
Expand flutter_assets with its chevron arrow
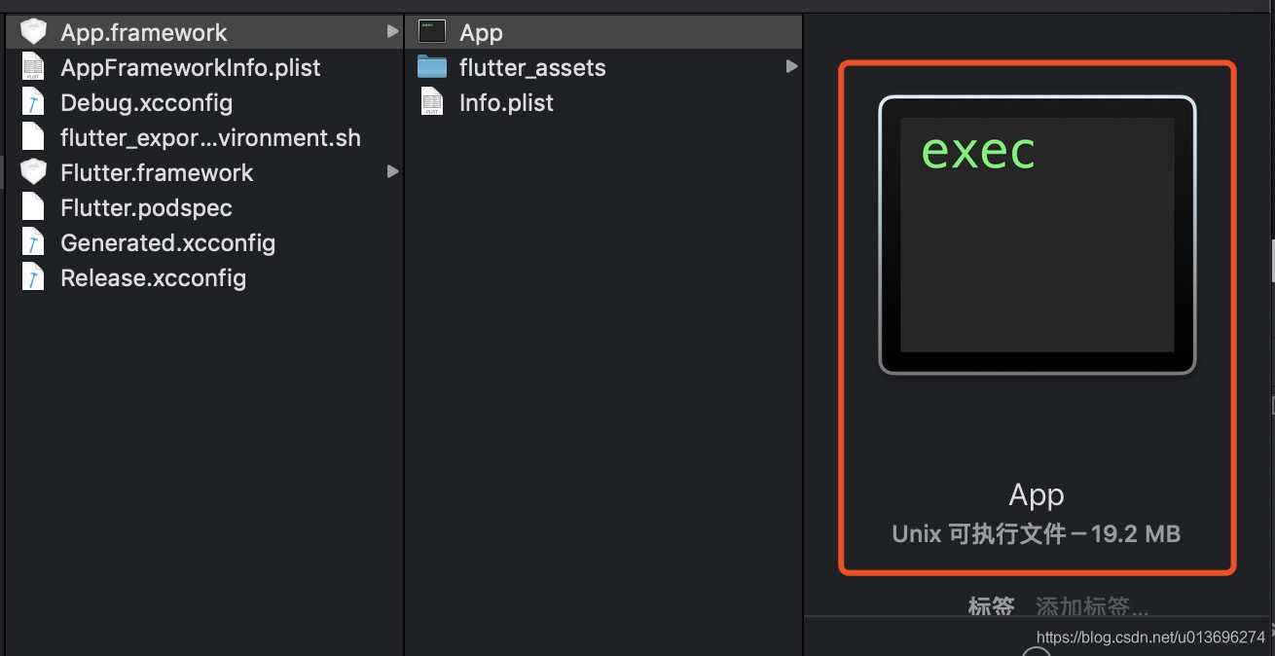tap(790, 67)
